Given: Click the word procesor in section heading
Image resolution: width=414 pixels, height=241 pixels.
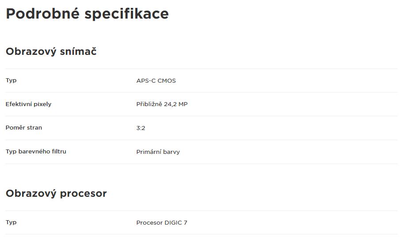Looking at the screenshot, I should (x=84, y=194).
